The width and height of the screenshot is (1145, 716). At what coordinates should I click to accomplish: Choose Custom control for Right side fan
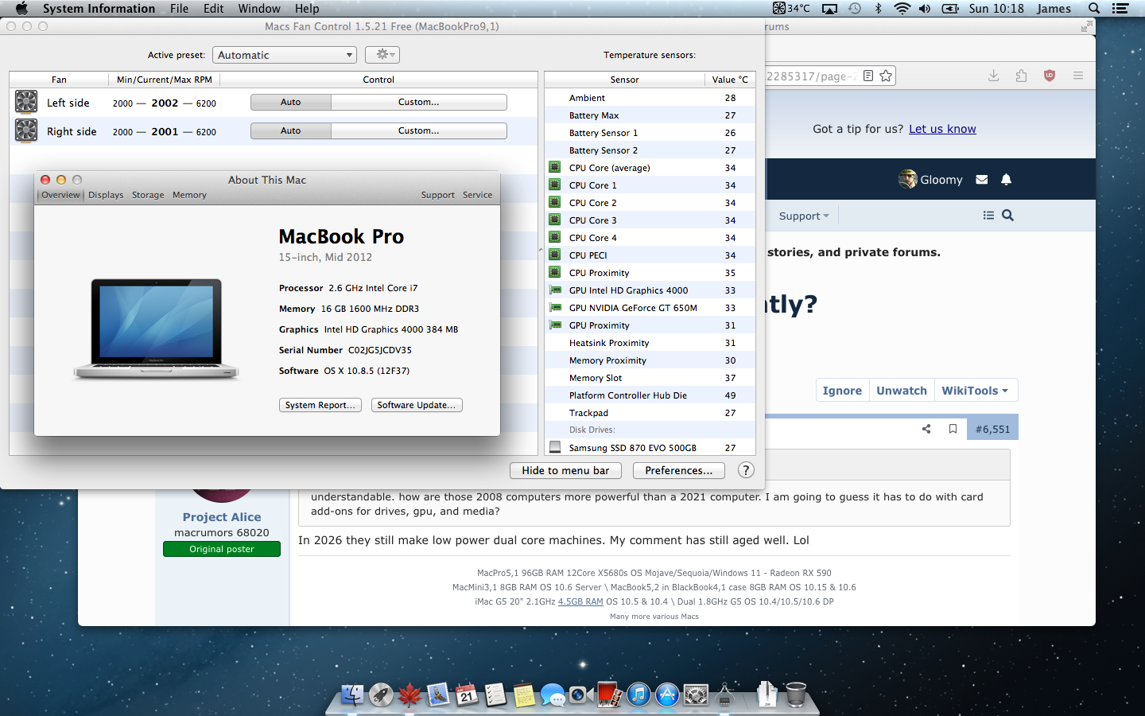pos(419,130)
